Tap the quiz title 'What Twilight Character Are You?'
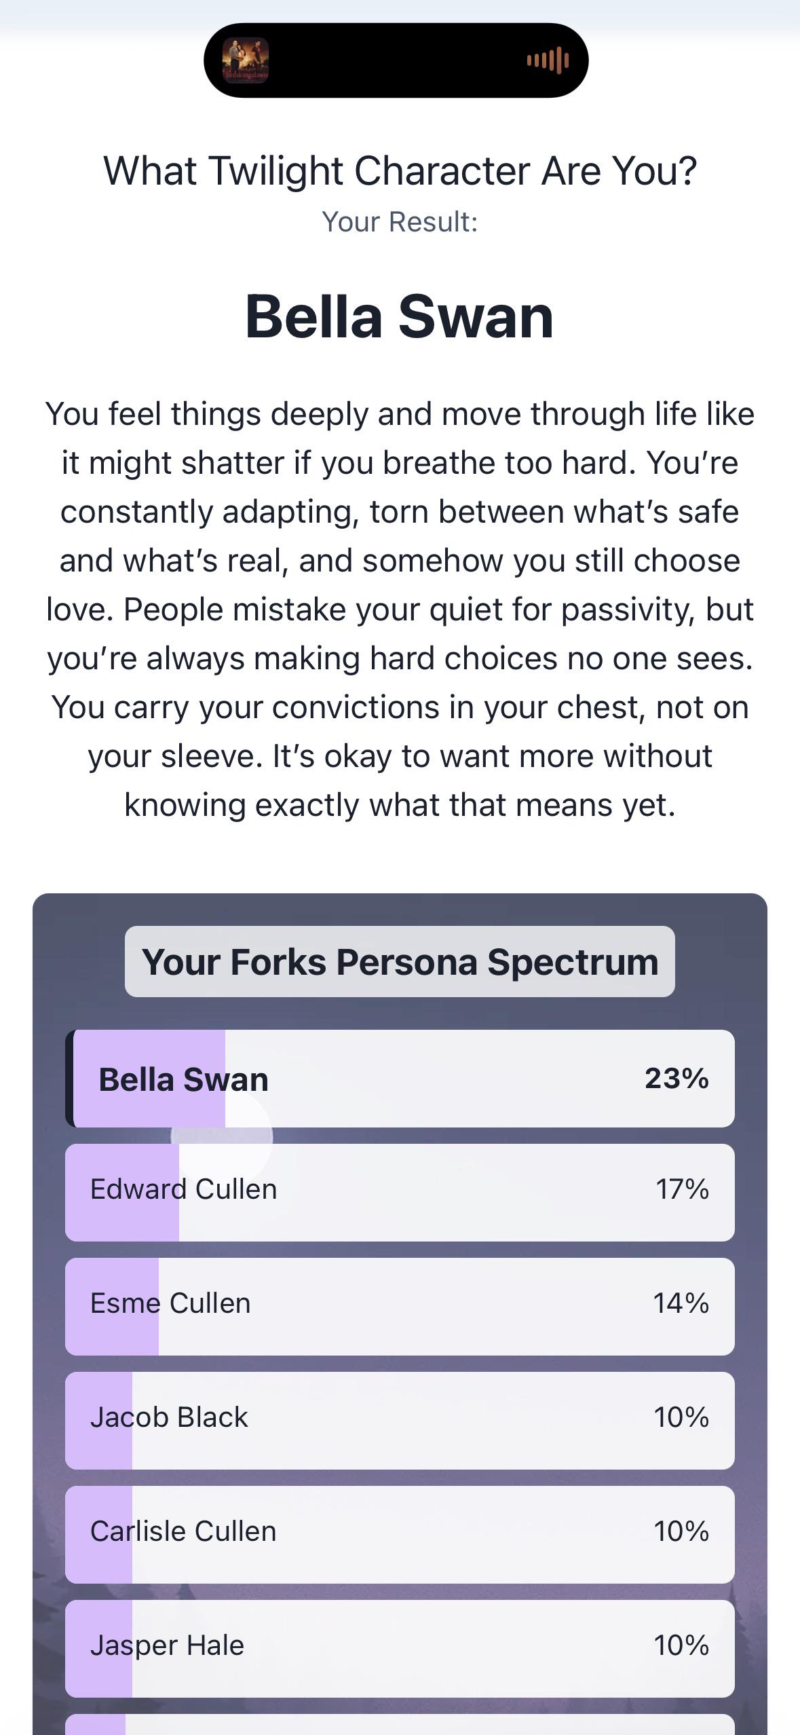 click(400, 171)
